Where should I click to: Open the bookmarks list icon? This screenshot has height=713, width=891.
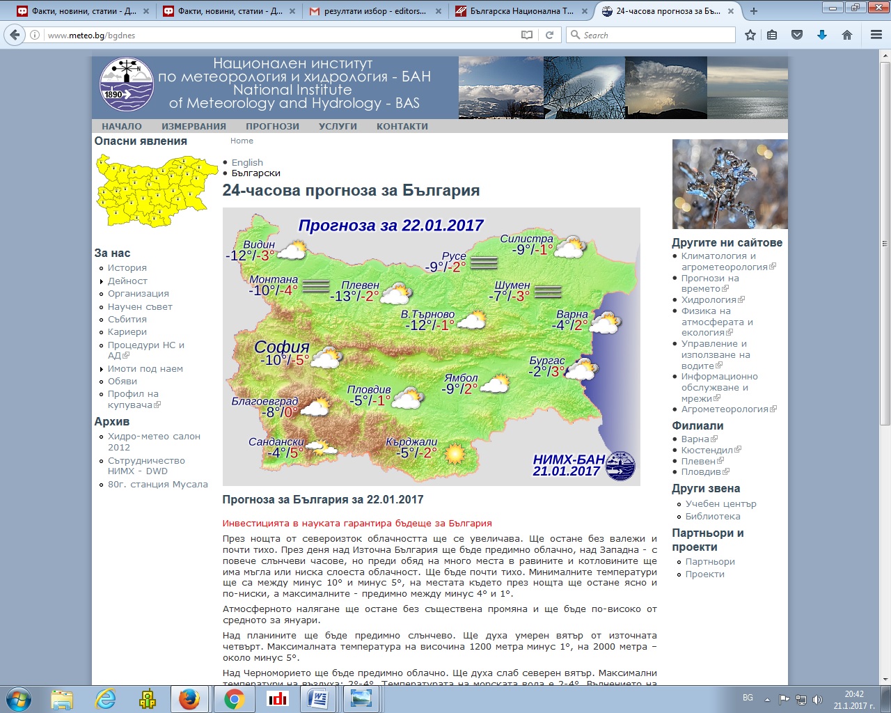point(772,35)
